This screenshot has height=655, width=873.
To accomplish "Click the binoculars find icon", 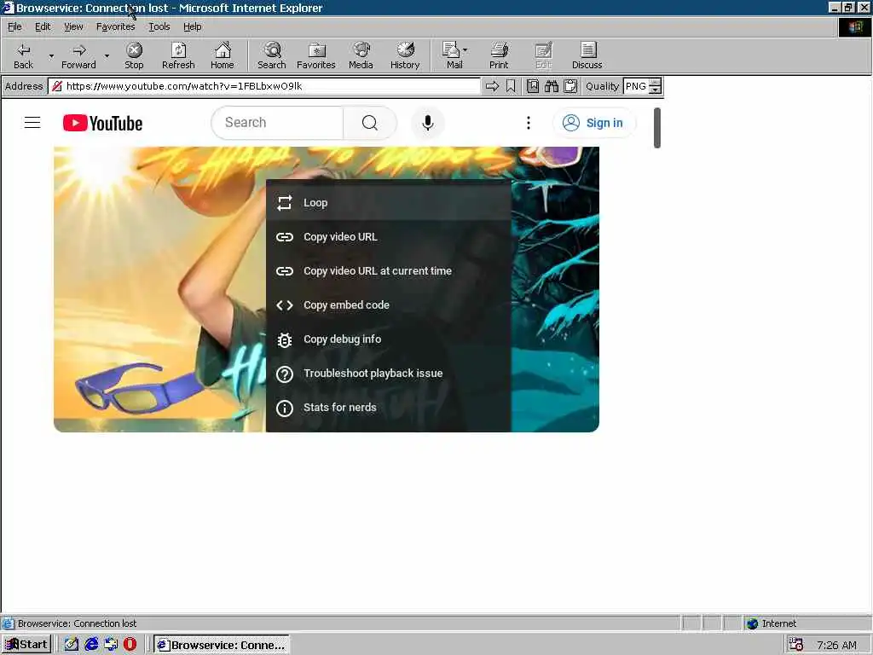I will tap(552, 86).
